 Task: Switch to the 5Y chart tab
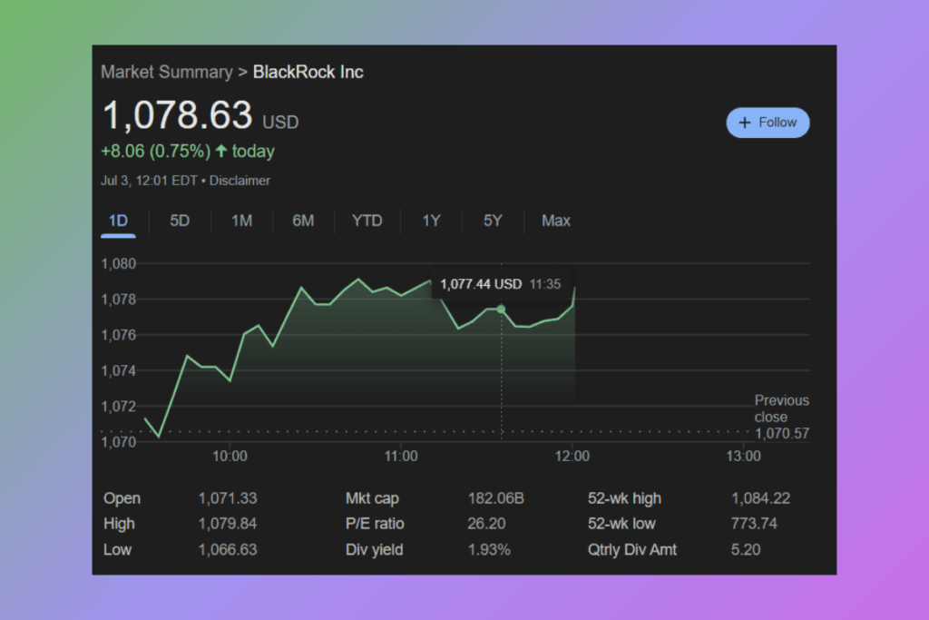click(x=493, y=221)
